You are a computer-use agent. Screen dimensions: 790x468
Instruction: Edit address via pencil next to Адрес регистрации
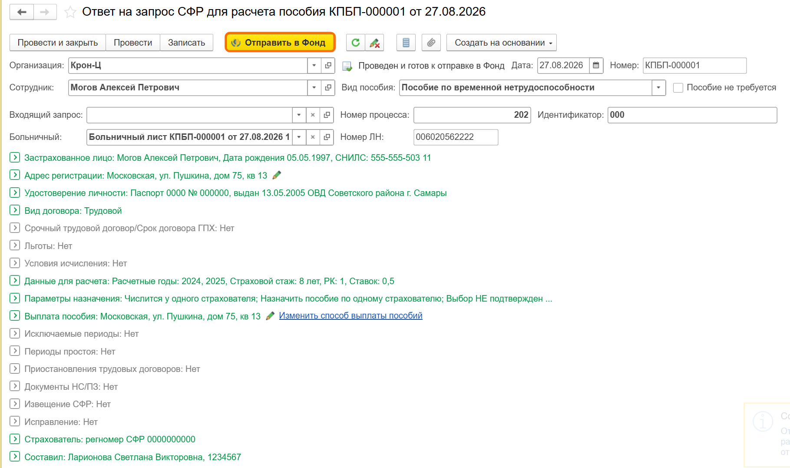point(277,175)
